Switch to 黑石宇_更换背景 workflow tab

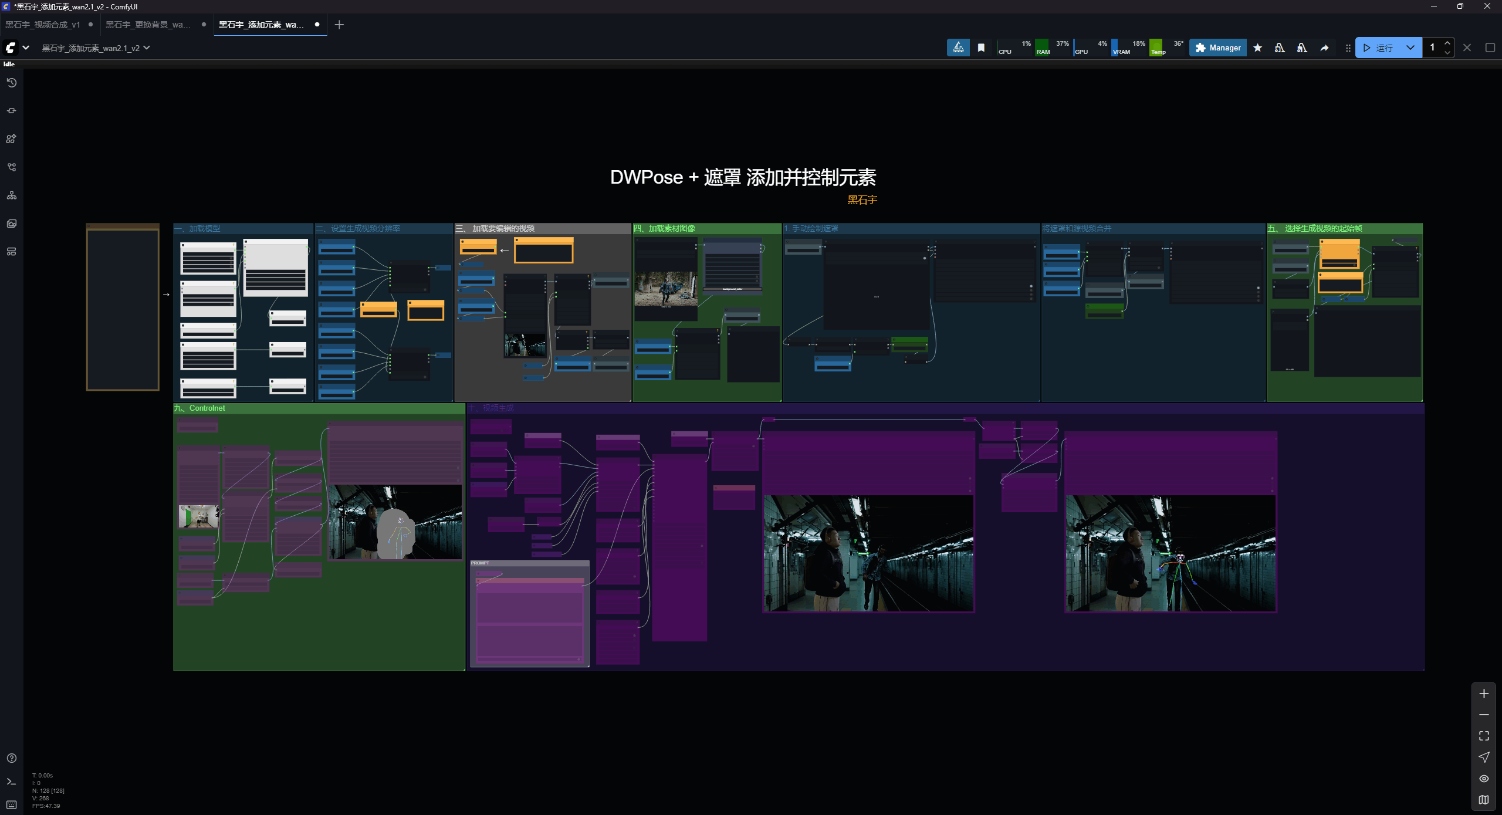(148, 25)
